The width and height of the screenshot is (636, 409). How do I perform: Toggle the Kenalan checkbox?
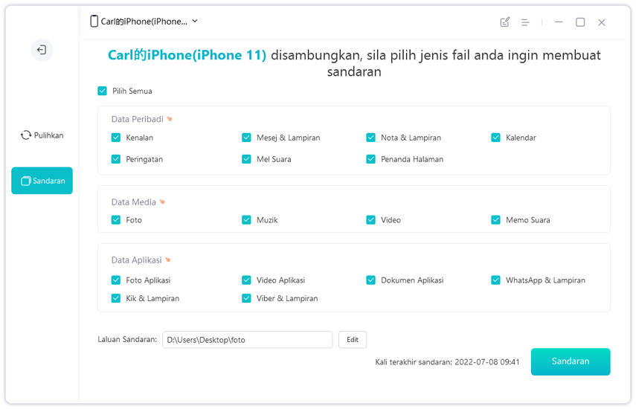(116, 138)
